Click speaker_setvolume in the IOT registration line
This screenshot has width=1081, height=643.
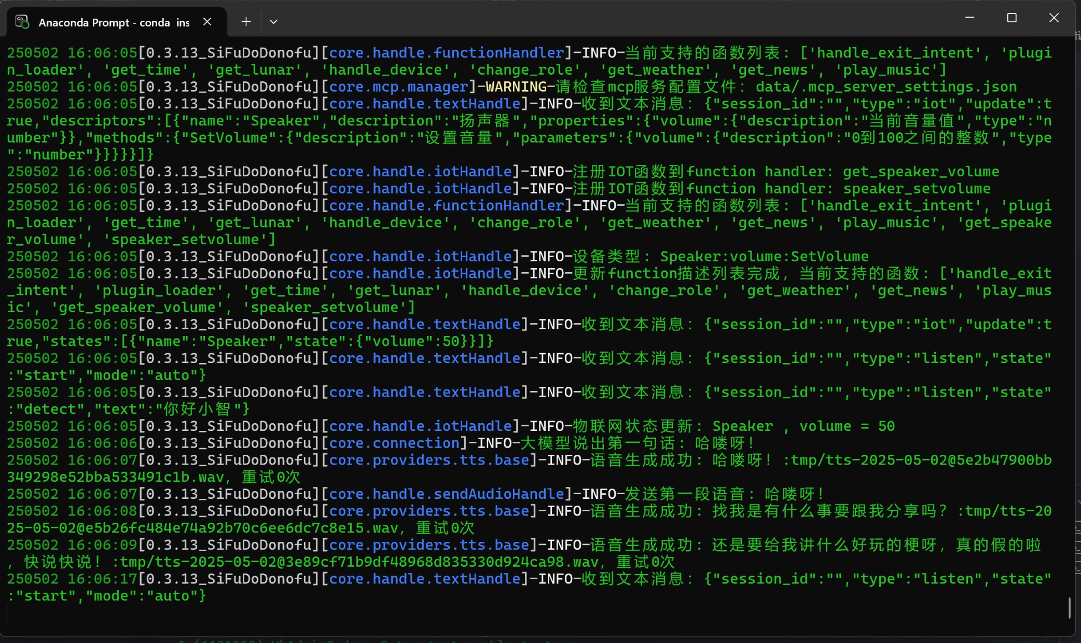(917, 189)
